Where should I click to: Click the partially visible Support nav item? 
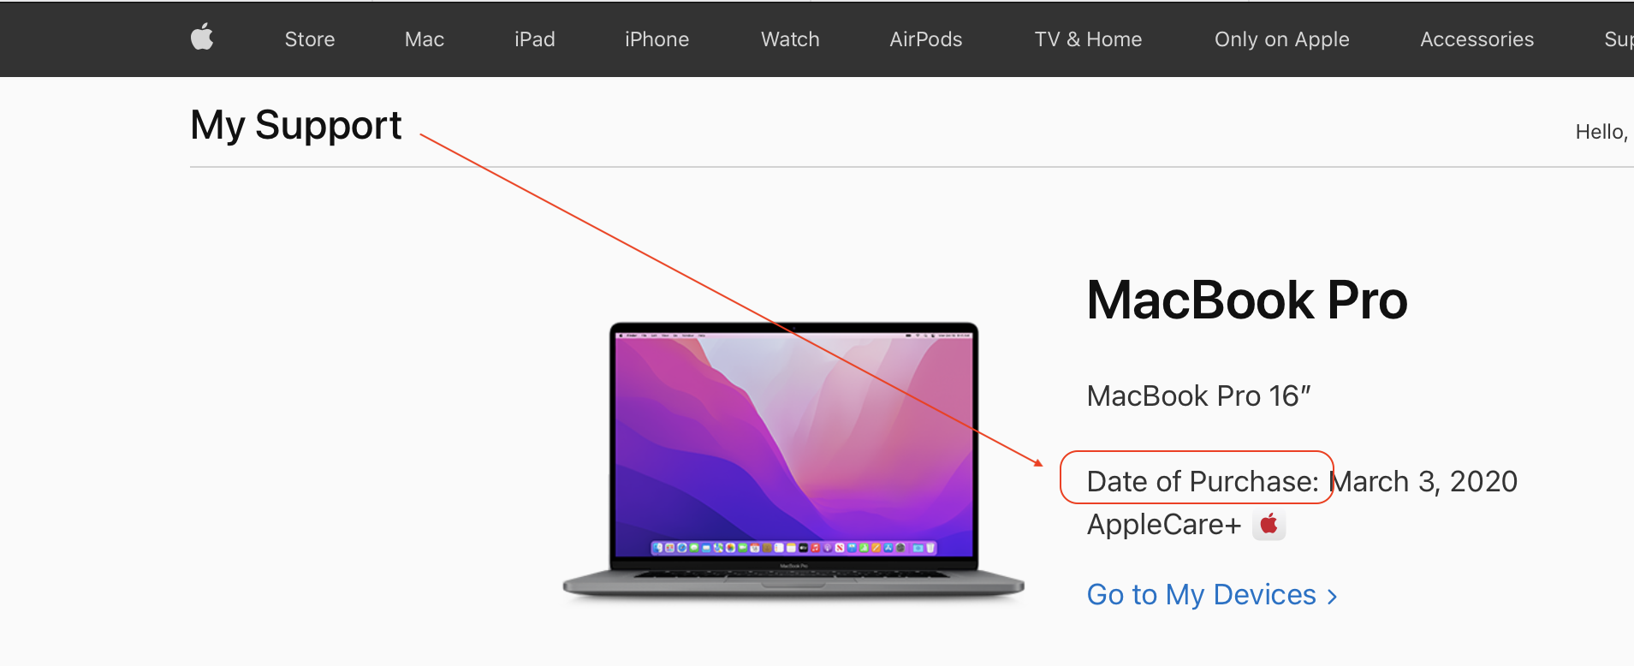(1619, 39)
